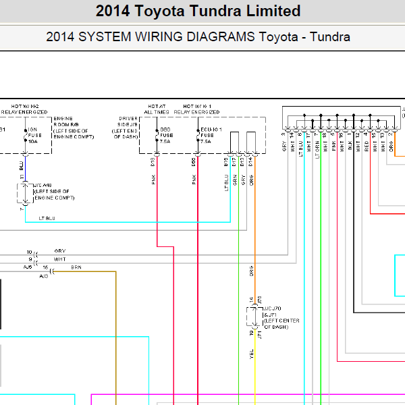Click the 'B13' pin label
The image size is (405, 405).
point(242,162)
